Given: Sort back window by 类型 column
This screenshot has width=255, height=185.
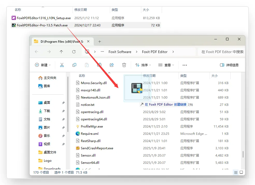Looking at the screenshot, I should point(115,10).
